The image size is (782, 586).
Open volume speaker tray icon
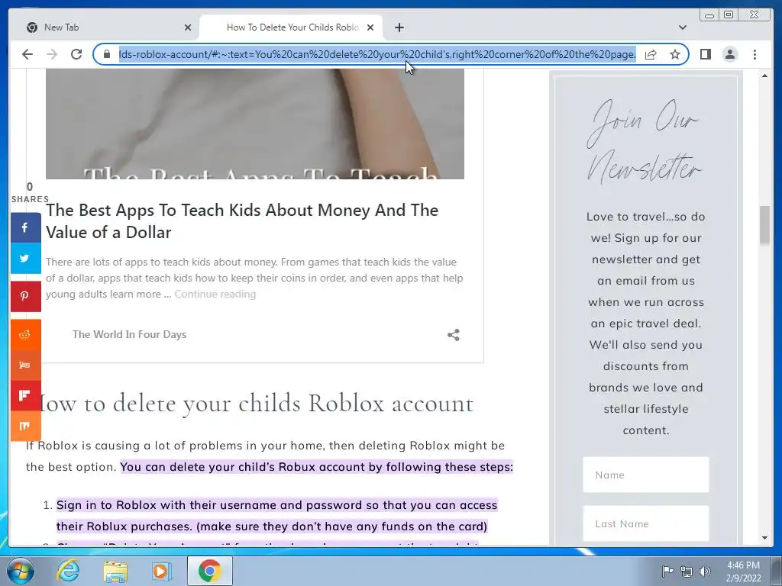coord(705,571)
